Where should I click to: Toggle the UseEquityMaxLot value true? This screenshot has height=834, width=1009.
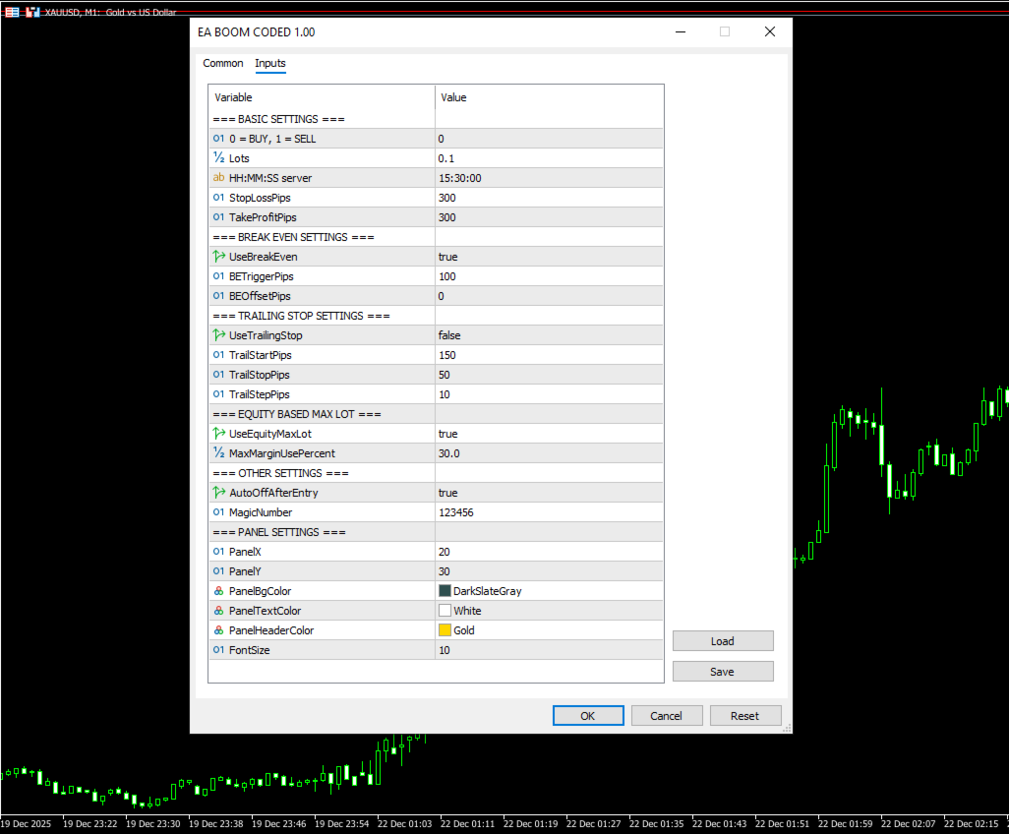[x=549, y=433]
